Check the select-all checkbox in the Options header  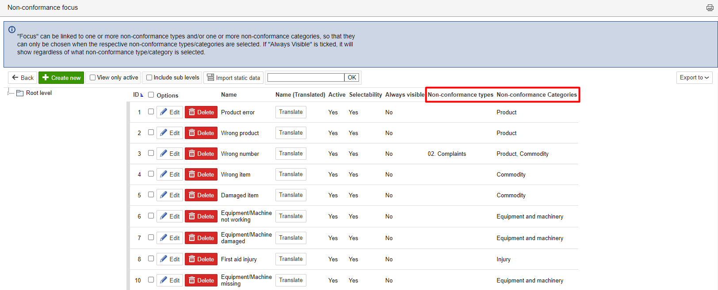tap(151, 95)
